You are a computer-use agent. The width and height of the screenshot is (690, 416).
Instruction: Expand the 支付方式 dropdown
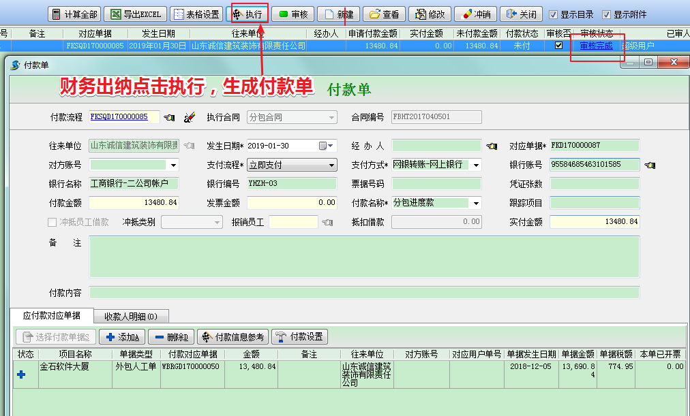476,165
